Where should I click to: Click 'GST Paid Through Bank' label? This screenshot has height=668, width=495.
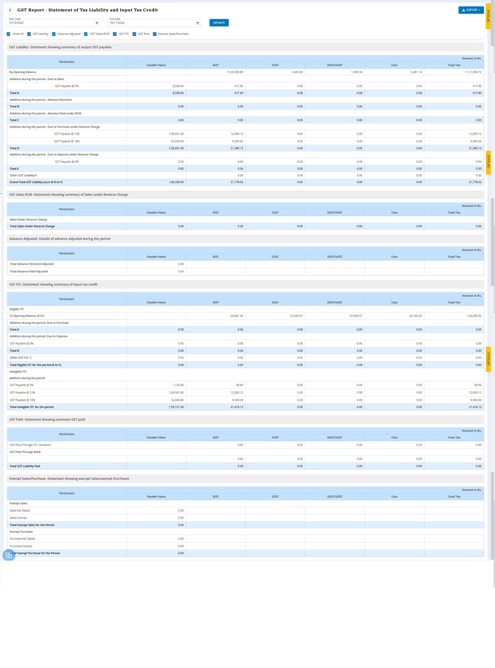point(25,452)
